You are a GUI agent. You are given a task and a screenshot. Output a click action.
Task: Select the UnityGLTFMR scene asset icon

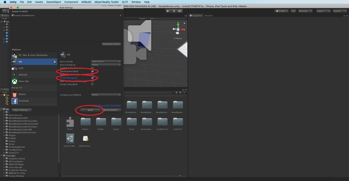tap(70, 139)
